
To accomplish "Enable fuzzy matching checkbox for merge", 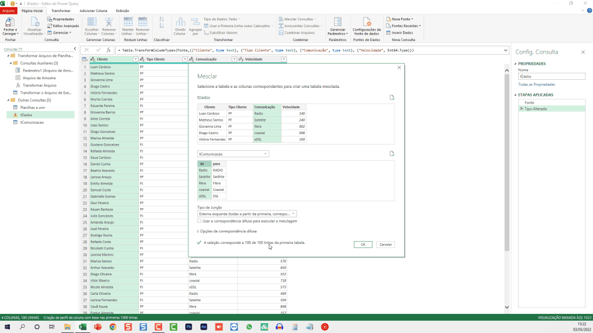I will pyautogui.click(x=199, y=221).
